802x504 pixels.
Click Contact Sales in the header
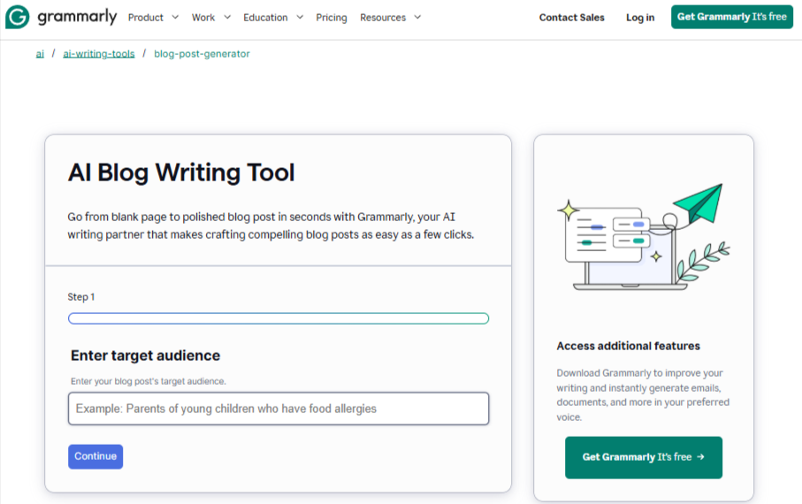click(x=572, y=18)
